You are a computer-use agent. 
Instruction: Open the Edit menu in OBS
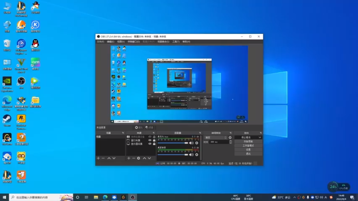111,42
